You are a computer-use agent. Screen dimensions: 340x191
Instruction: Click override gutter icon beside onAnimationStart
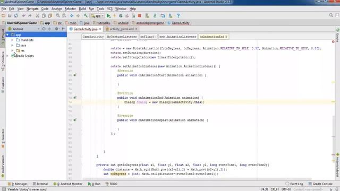point(75,75)
